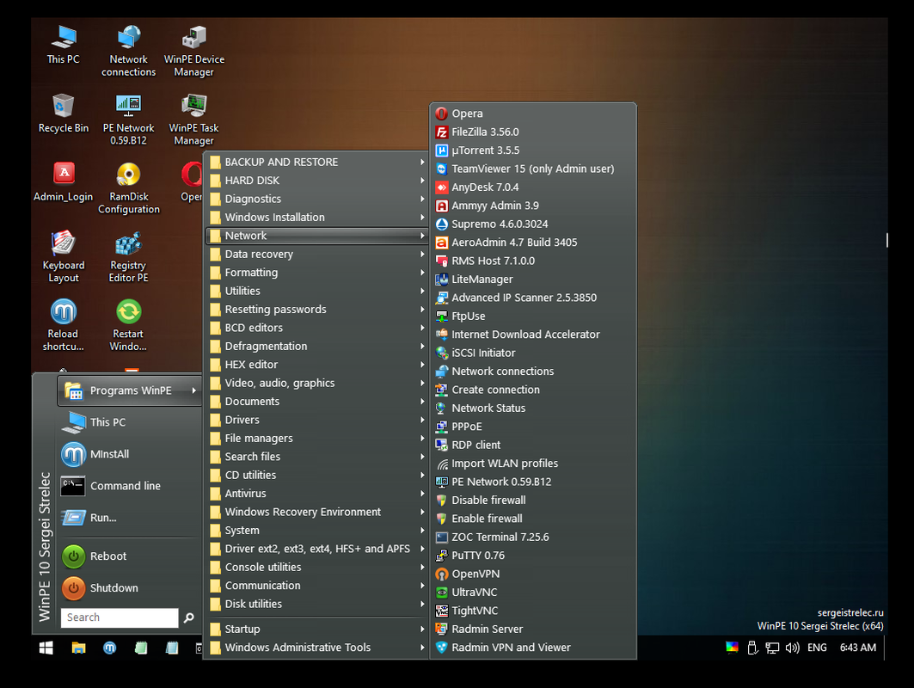Screen dimensions: 914x688
Task: Launch LiteManager
Action: (x=533, y=279)
